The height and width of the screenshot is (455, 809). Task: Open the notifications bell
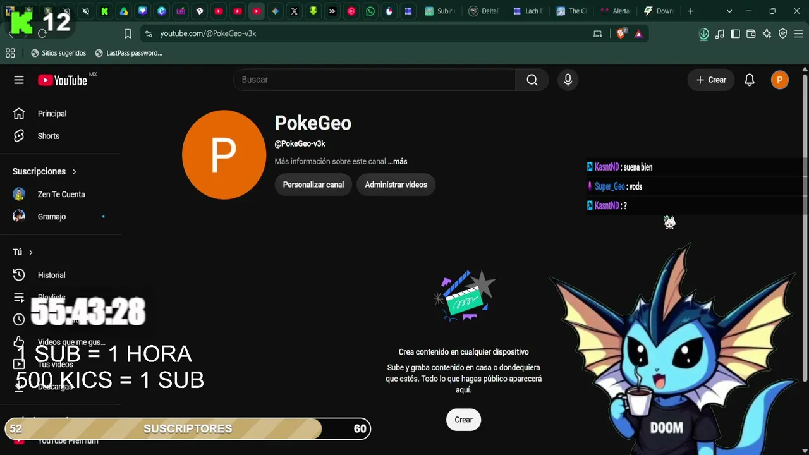point(750,80)
